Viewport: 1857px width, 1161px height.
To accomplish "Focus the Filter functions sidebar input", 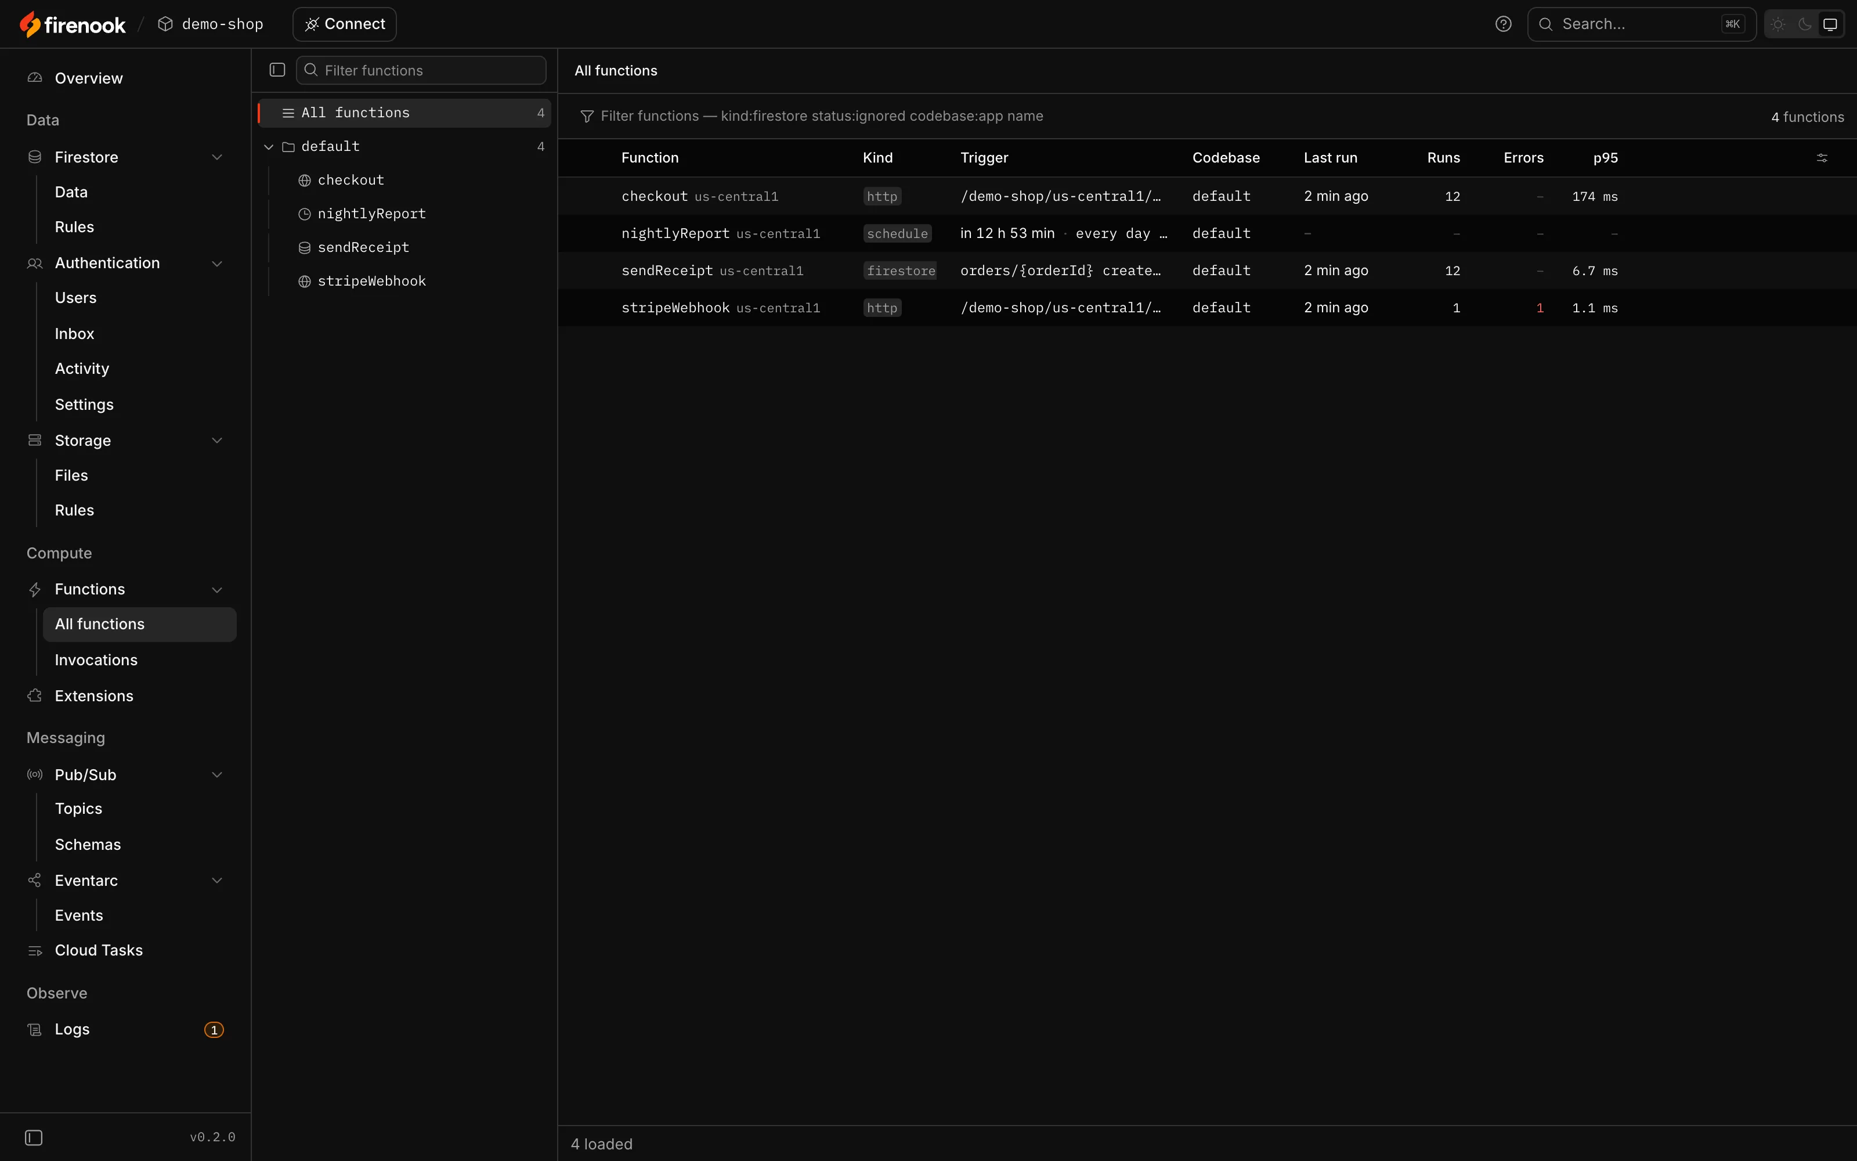I will point(421,70).
